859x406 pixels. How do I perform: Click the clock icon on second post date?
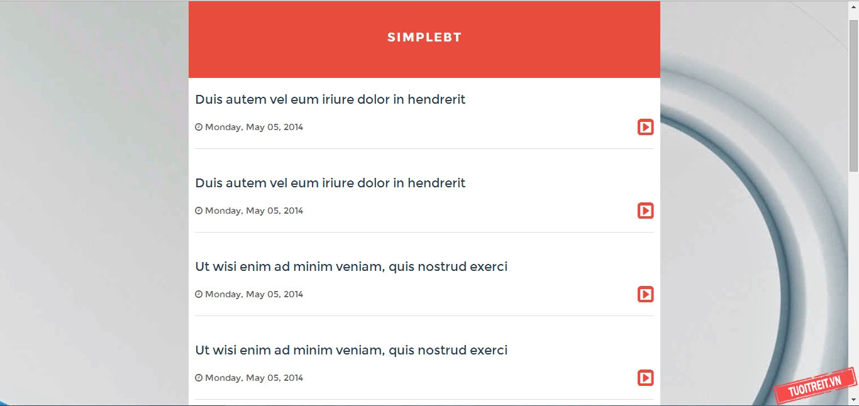(x=199, y=211)
